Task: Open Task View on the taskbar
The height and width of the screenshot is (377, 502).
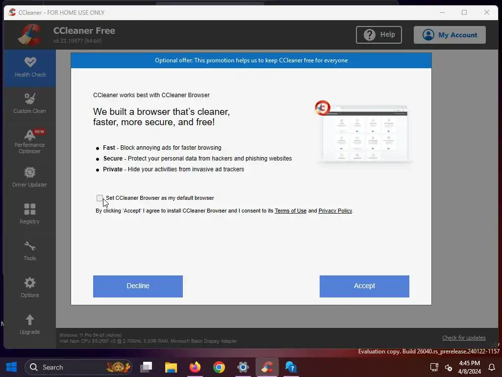Action: click(146, 367)
